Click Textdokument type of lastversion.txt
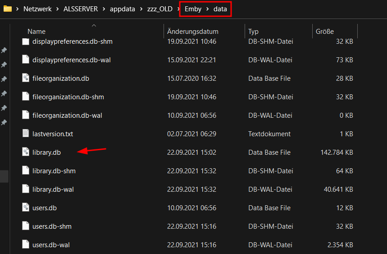The image size is (387, 254). [269, 134]
